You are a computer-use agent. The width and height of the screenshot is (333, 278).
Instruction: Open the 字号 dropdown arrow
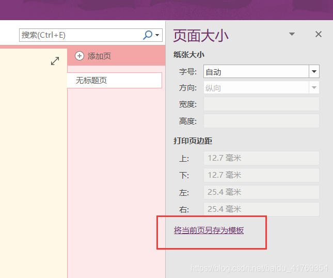click(x=314, y=71)
